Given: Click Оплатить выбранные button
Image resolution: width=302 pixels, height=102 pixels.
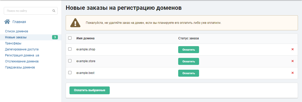Looking at the screenshot, I should [89, 90].
